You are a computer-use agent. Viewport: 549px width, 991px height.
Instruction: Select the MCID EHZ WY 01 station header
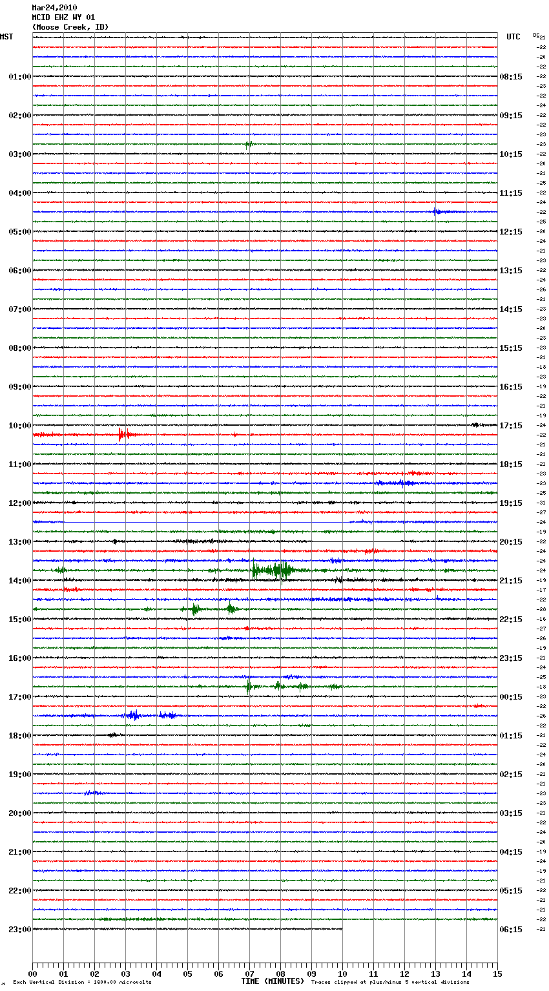(63, 17)
